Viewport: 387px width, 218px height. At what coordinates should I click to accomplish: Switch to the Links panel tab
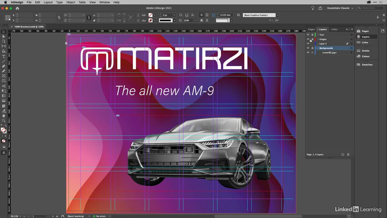pos(334,29)
